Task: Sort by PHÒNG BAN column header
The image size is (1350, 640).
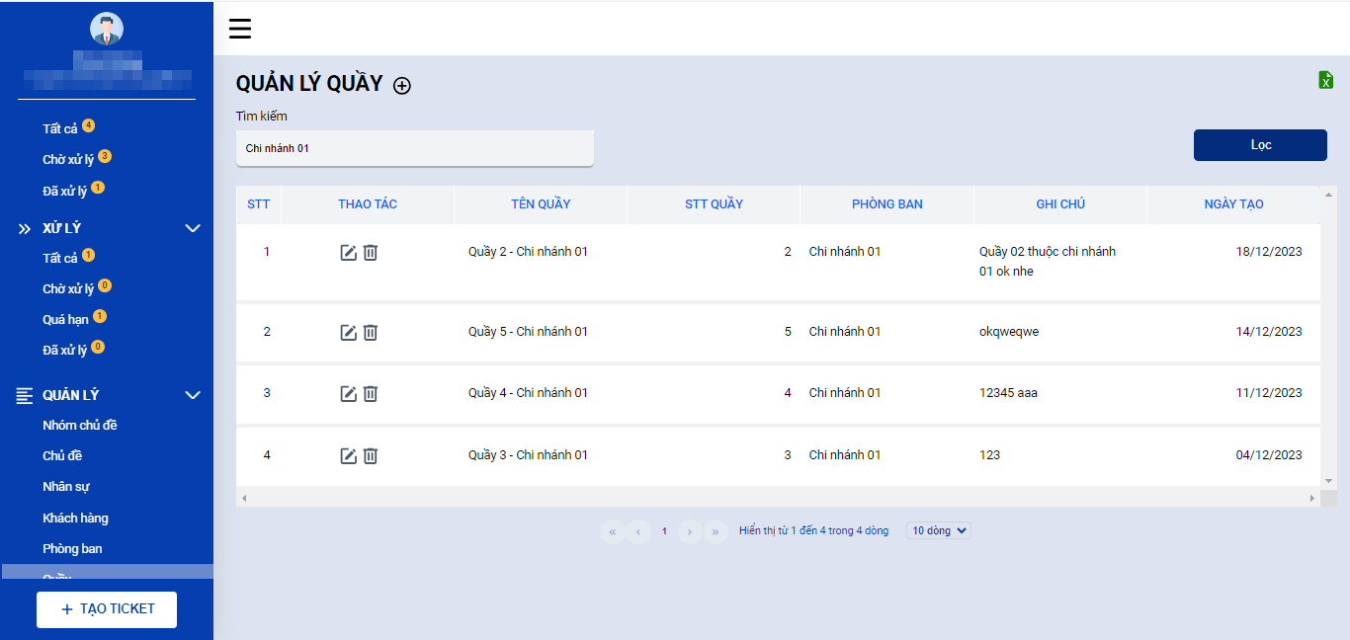Action: (x=887, y=204)
